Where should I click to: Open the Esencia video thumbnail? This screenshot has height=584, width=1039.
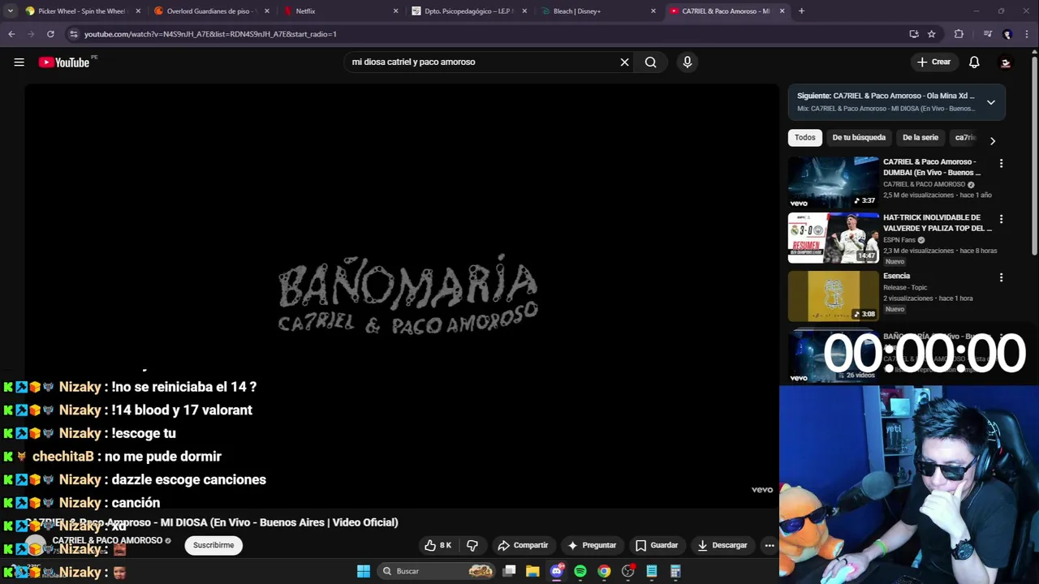[833, 296]
